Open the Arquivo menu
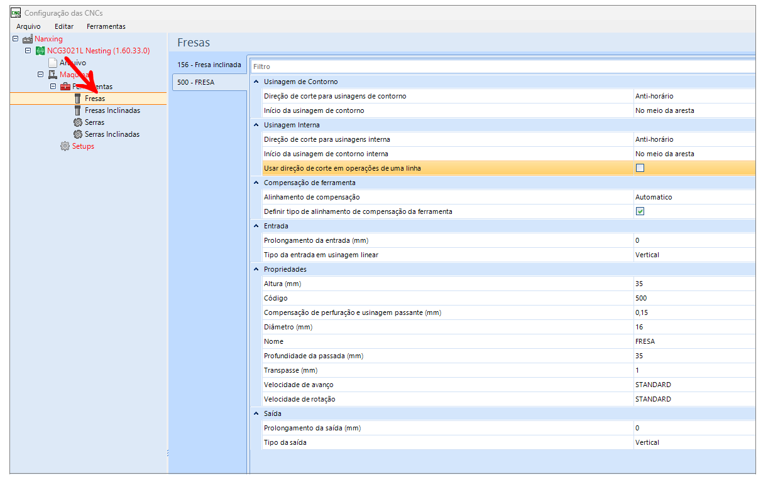The image size is (773, 490). [28, 26]
